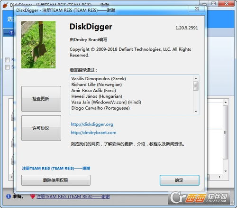
Task: Open the http://dmitrybrant.com link
Action: pyautogui.click(x=93, y=132)
